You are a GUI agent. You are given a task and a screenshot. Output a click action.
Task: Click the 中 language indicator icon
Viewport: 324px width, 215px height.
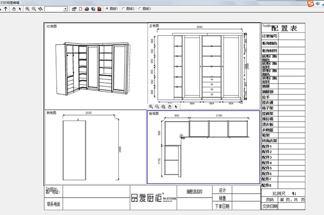coord(318,4)
